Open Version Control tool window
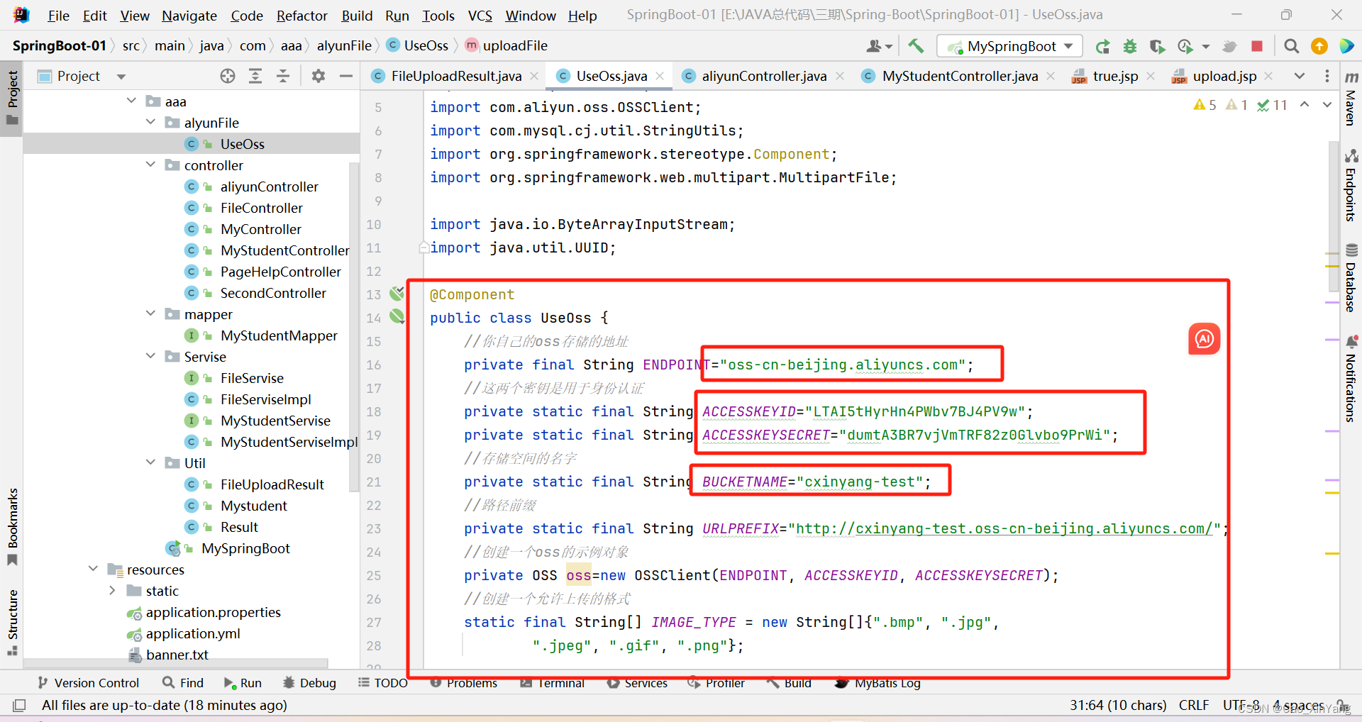1362x722 pixels. [89, 683]
